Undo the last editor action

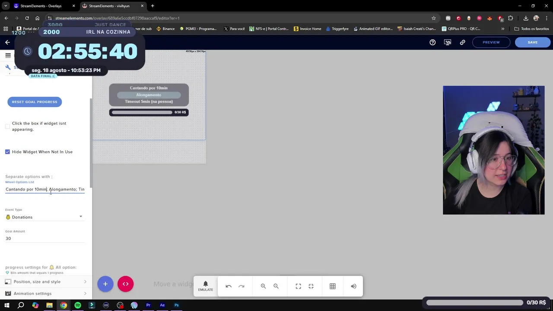(x=229, y=286)
